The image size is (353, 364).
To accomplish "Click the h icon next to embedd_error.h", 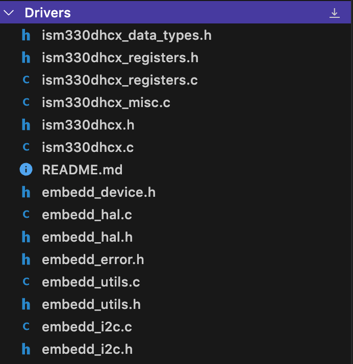I will point(26,259).
